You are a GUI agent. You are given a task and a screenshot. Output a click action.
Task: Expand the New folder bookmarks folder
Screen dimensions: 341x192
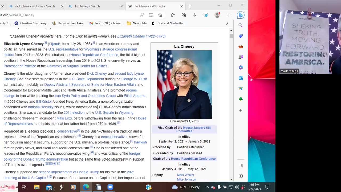click(x=137, y=23)
